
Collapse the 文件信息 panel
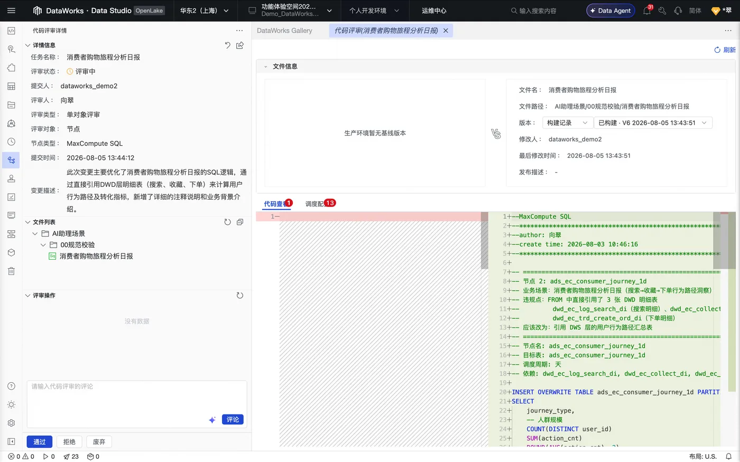tap(266, 67)
